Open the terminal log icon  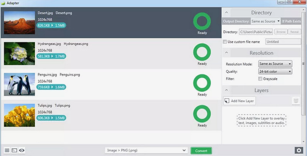14,151
